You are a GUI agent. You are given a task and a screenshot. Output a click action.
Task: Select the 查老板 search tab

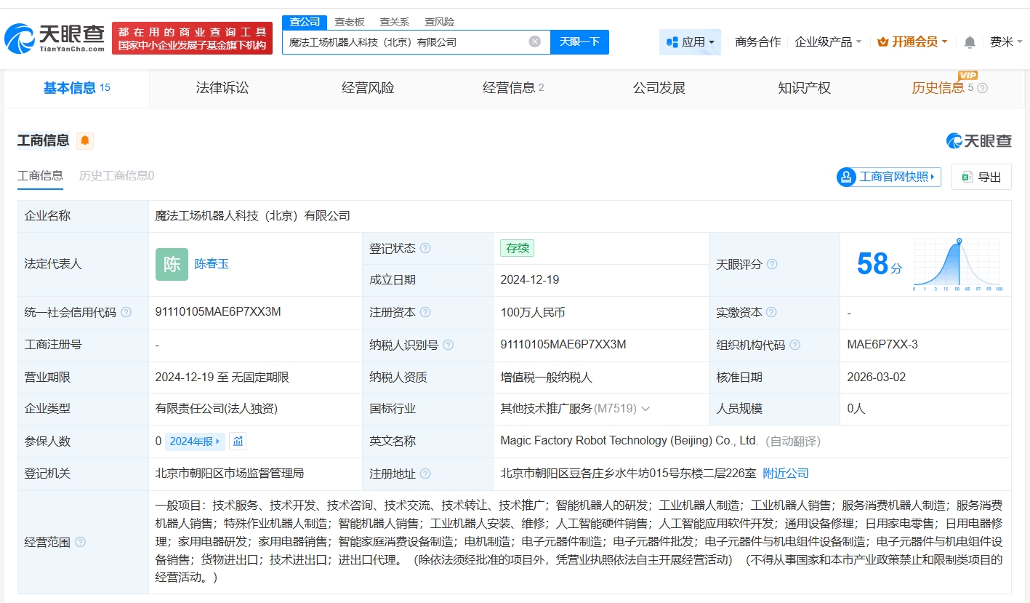[350, 22]
